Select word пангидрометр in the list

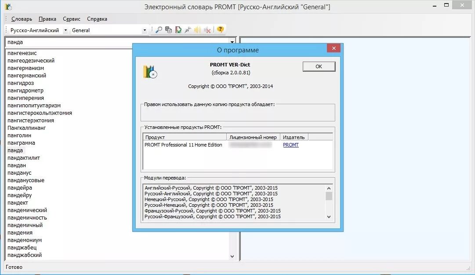25,91
